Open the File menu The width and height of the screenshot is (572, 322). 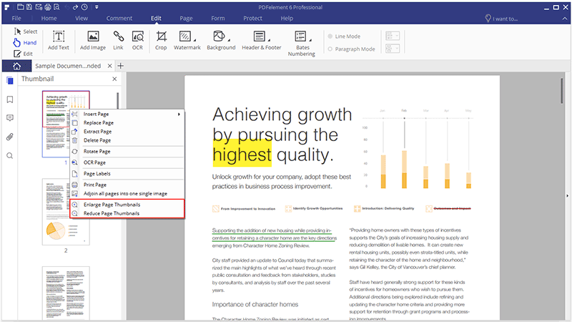(x=16, y=19)
